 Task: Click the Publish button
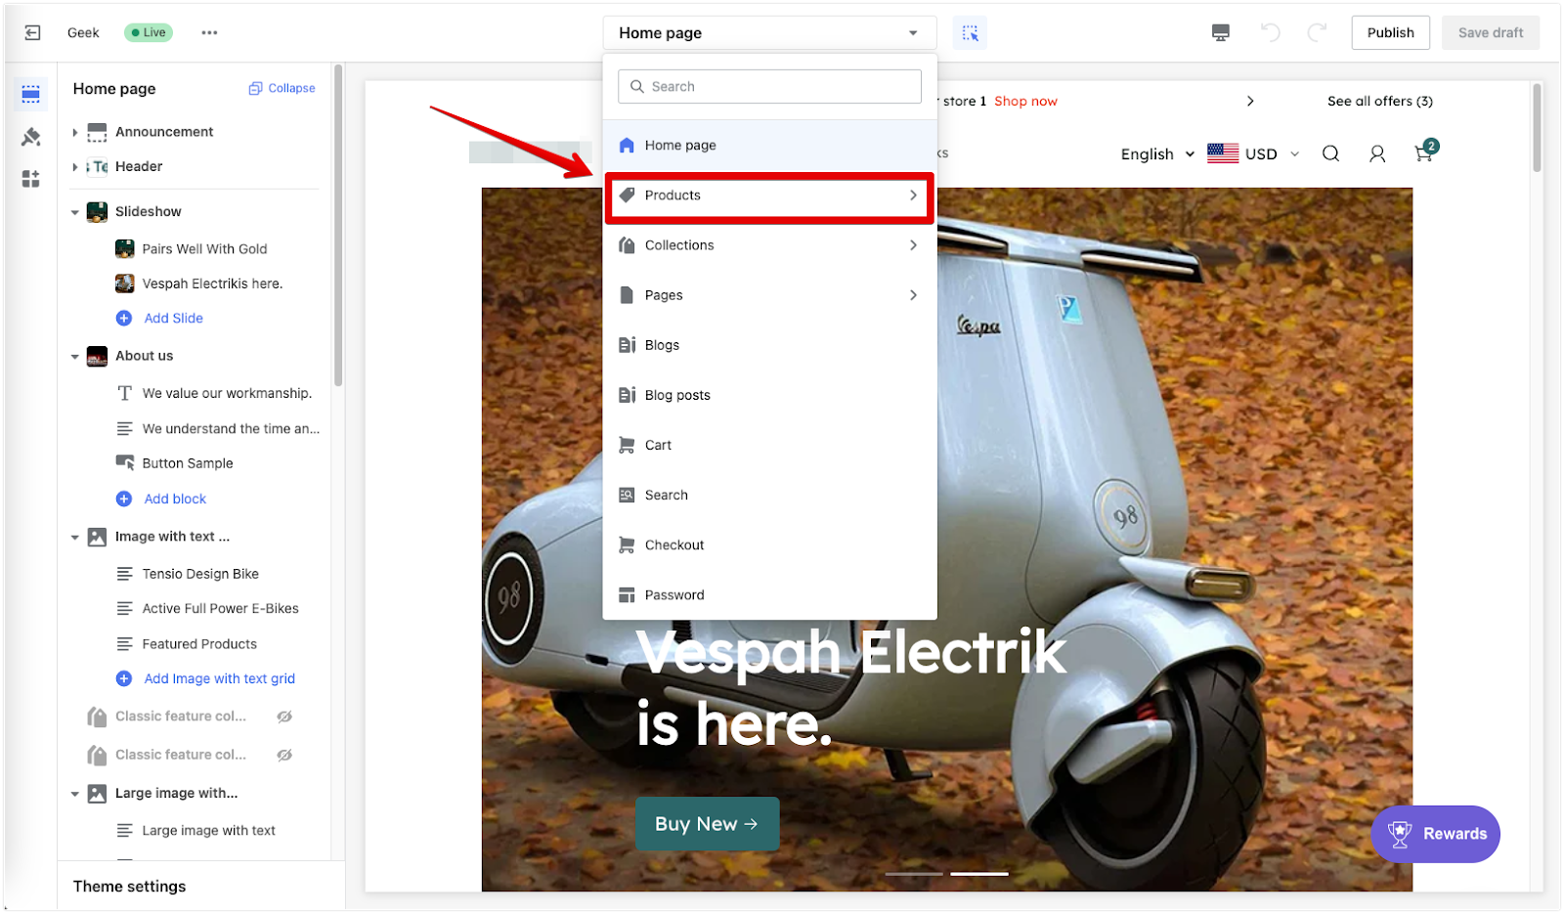click(1390, 32)
